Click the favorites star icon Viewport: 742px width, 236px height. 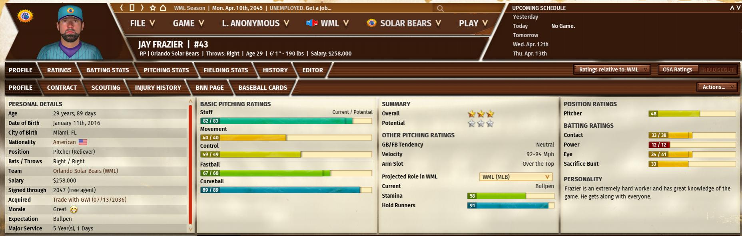click(153, 8)
